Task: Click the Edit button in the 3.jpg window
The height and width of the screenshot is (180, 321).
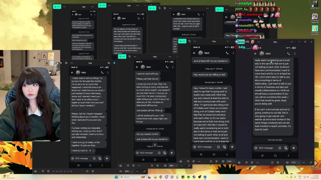Action: point(152,8)
